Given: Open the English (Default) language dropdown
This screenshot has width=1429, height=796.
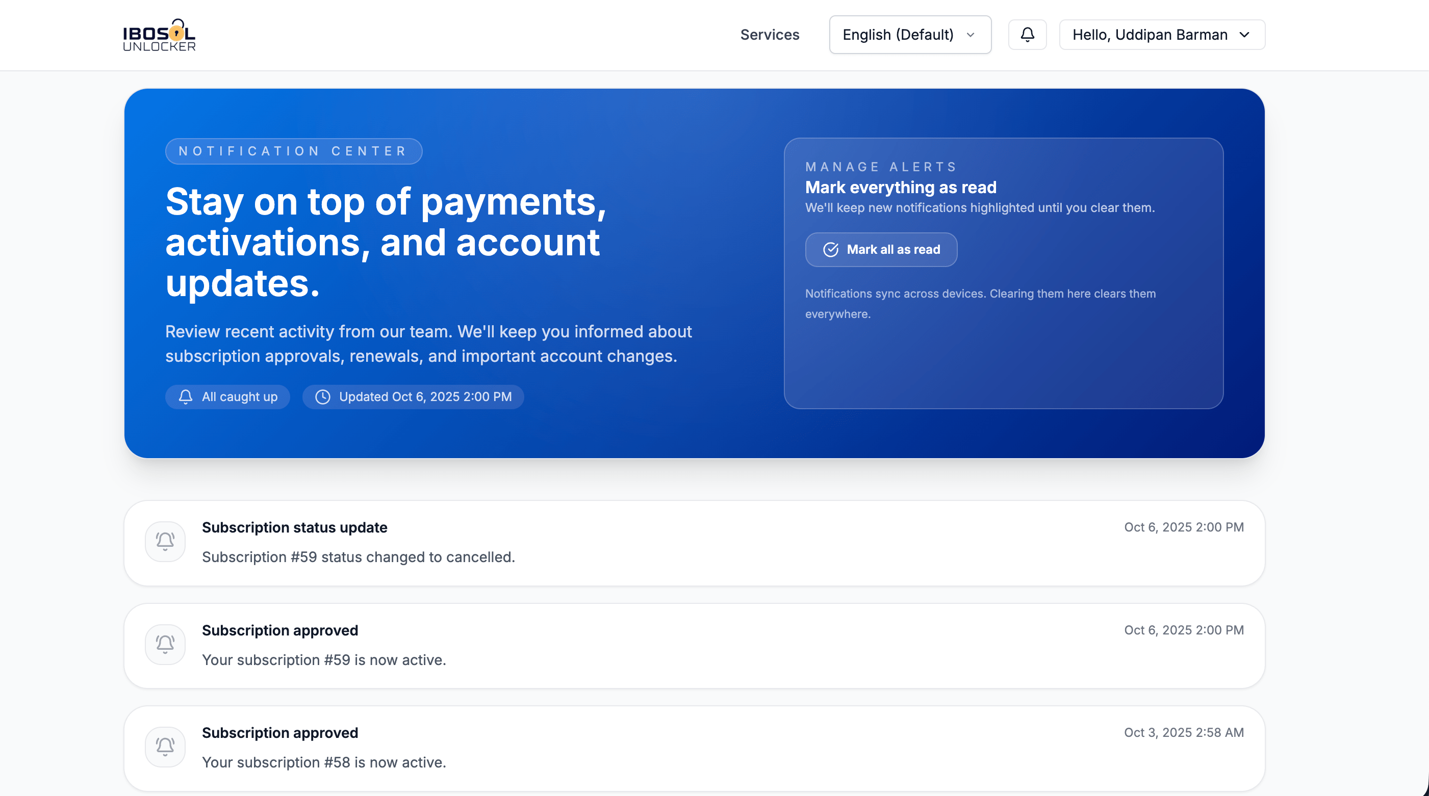Looking at the screenshot, I should coord(910,35).
